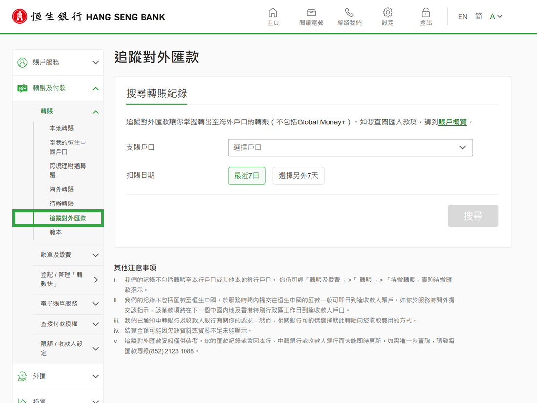Image resolution: width=537 pixels, height=403 pixels.
Task: Click the phone icon 聯絡我們
Action: 349,13
